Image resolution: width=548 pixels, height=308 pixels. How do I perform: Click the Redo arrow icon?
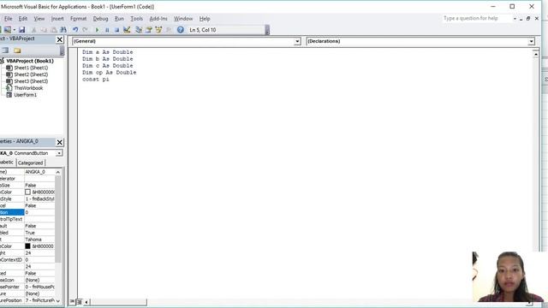coord(85,30)
